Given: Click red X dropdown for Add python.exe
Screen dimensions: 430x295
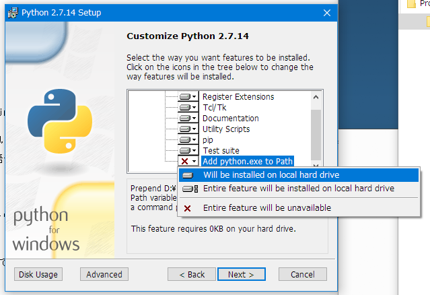Looking at the screenshot, I should click(188, 161).
